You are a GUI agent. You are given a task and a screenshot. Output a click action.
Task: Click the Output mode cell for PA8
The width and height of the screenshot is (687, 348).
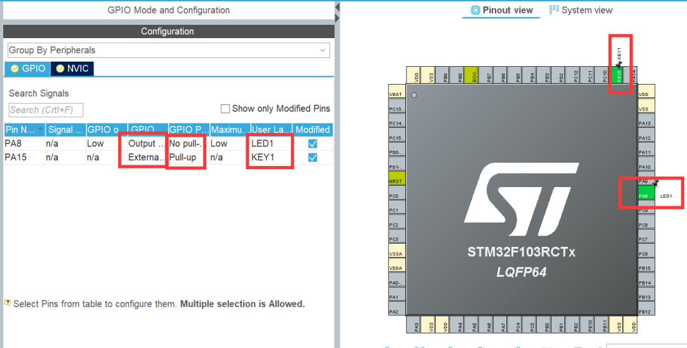tap(147, 144)
